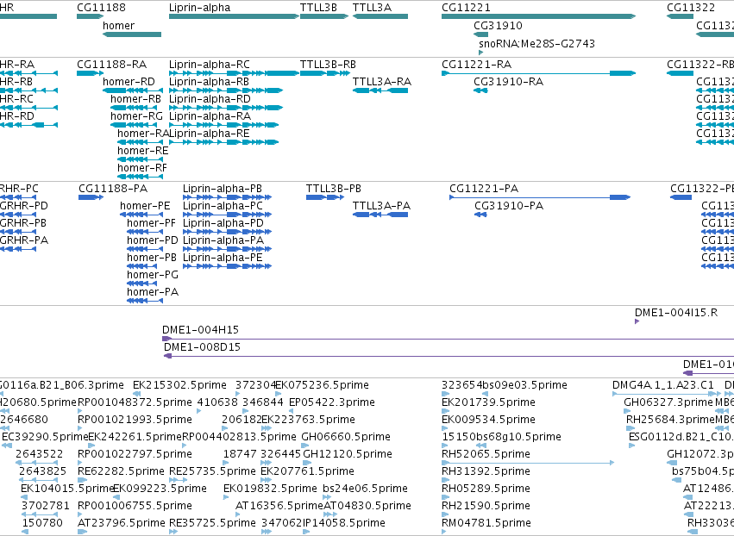The height and width of the screenshot is (536, 734).
Task: Open the homer-RD transcript label
Action: pos(129,81)
